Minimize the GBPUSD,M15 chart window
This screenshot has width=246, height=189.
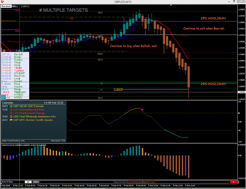(x=229, y=2)
